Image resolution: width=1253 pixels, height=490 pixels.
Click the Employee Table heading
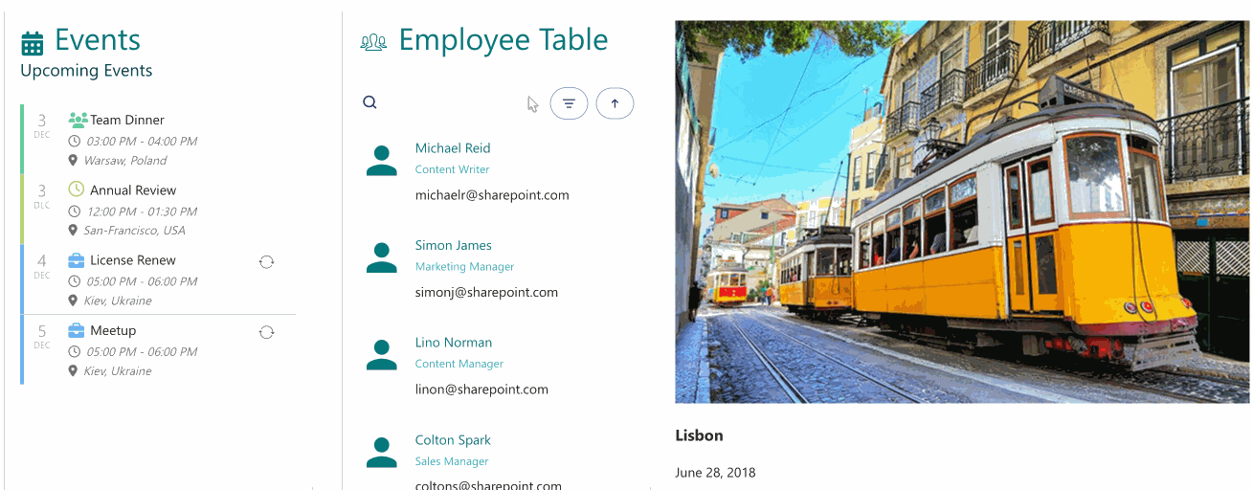click(x=503, y=40)
